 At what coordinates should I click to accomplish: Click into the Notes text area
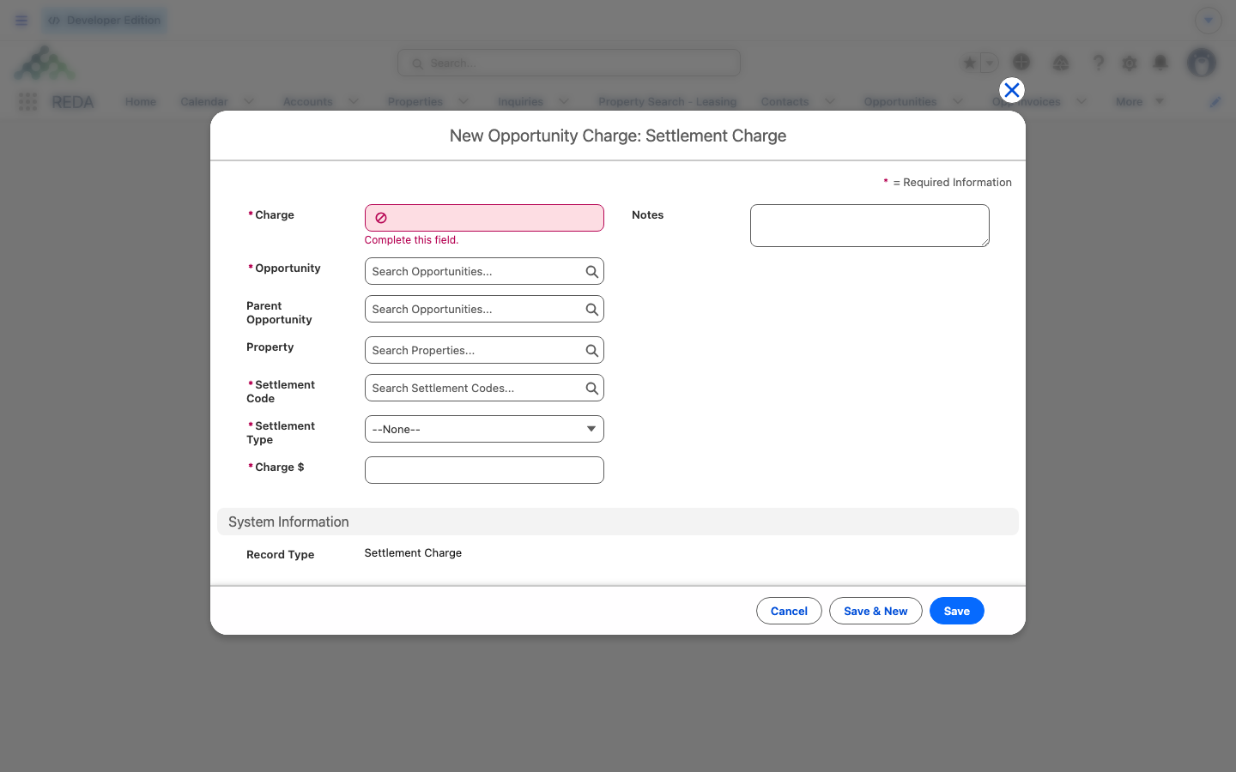coord(869,226)
